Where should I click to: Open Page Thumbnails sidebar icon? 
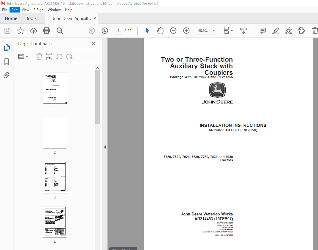(x=7, y=47)
